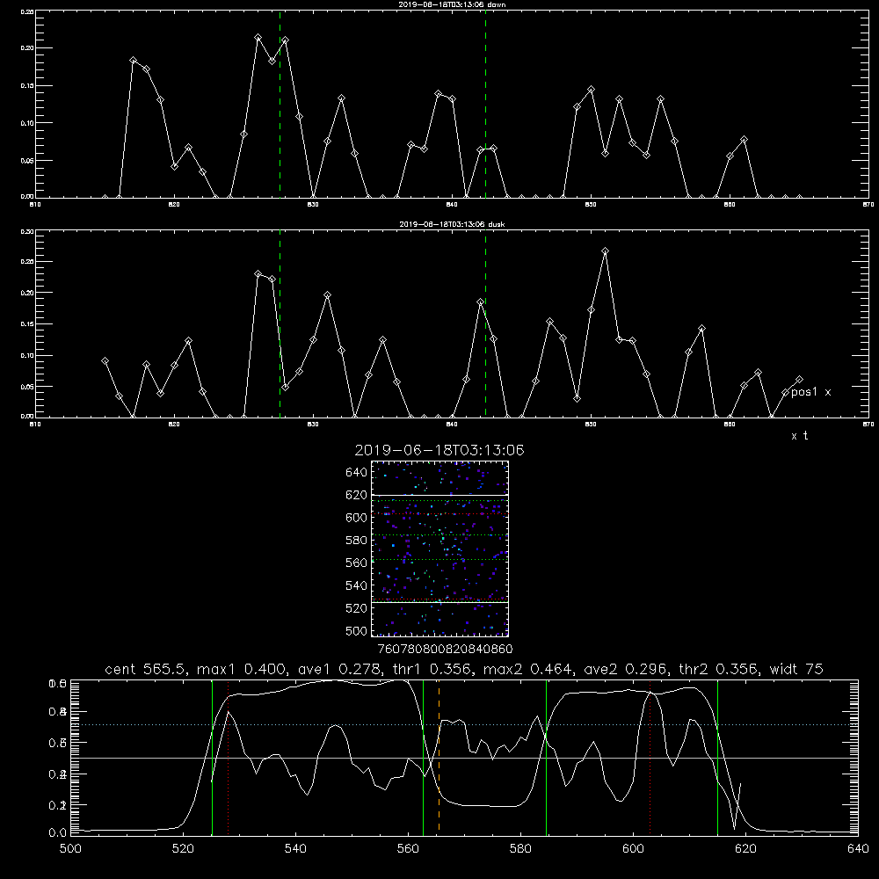Click the 'x t' label below dusk plot
Screen dimensions: 879x879
click(800, 436)
